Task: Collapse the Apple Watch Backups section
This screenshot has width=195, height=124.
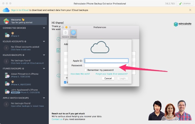Action: 44,98
